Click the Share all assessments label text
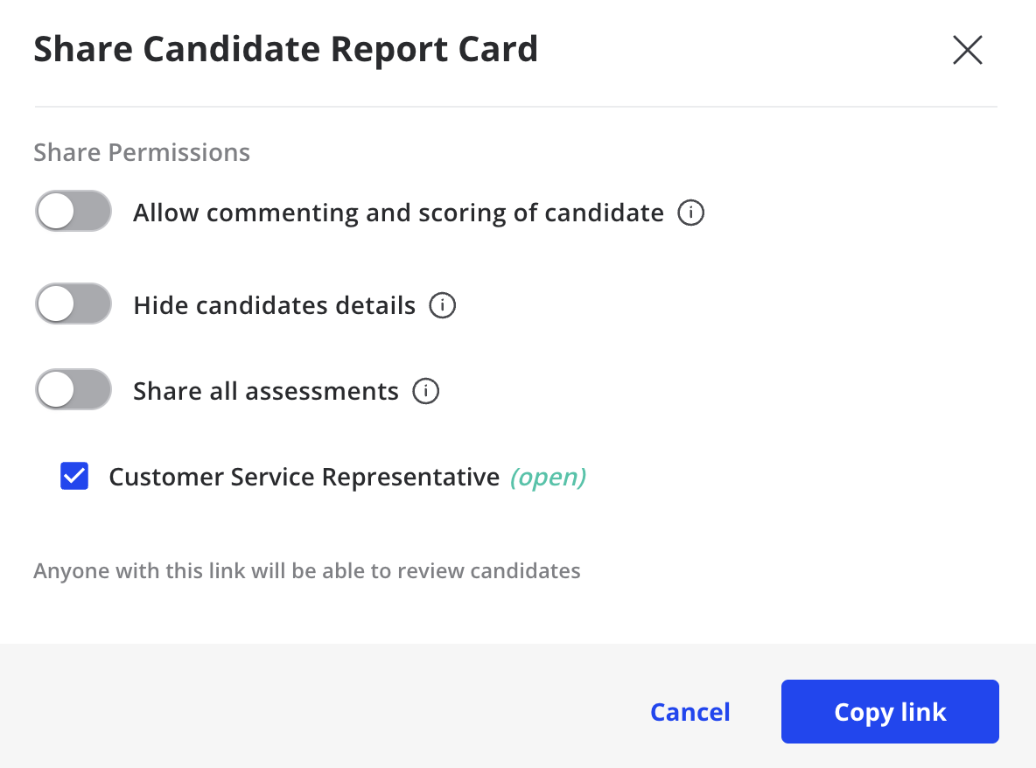The image size is (1036, 768). tap(266, 391)
